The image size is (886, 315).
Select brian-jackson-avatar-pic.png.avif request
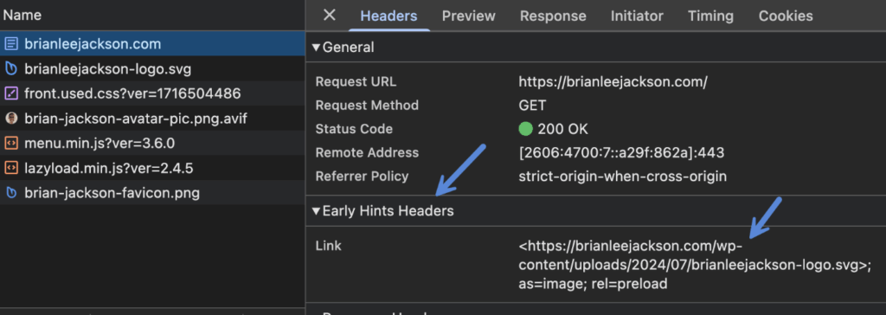point(152,119)
